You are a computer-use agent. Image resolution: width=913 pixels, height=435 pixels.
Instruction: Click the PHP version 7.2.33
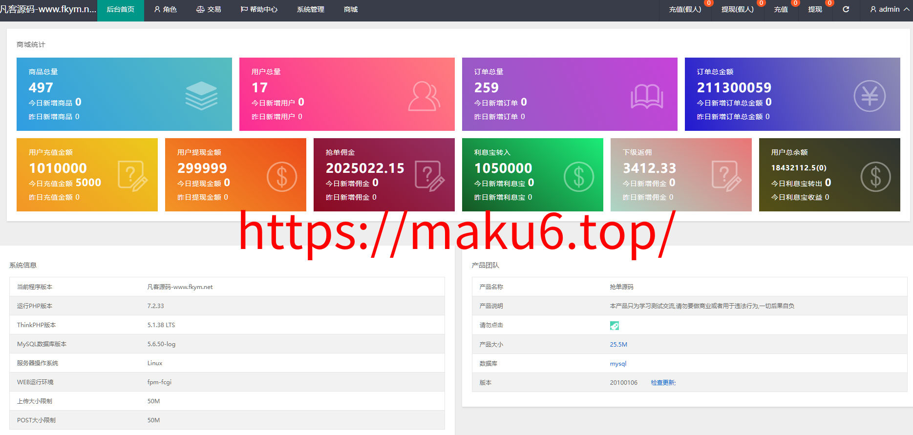(x=156, y=306)
